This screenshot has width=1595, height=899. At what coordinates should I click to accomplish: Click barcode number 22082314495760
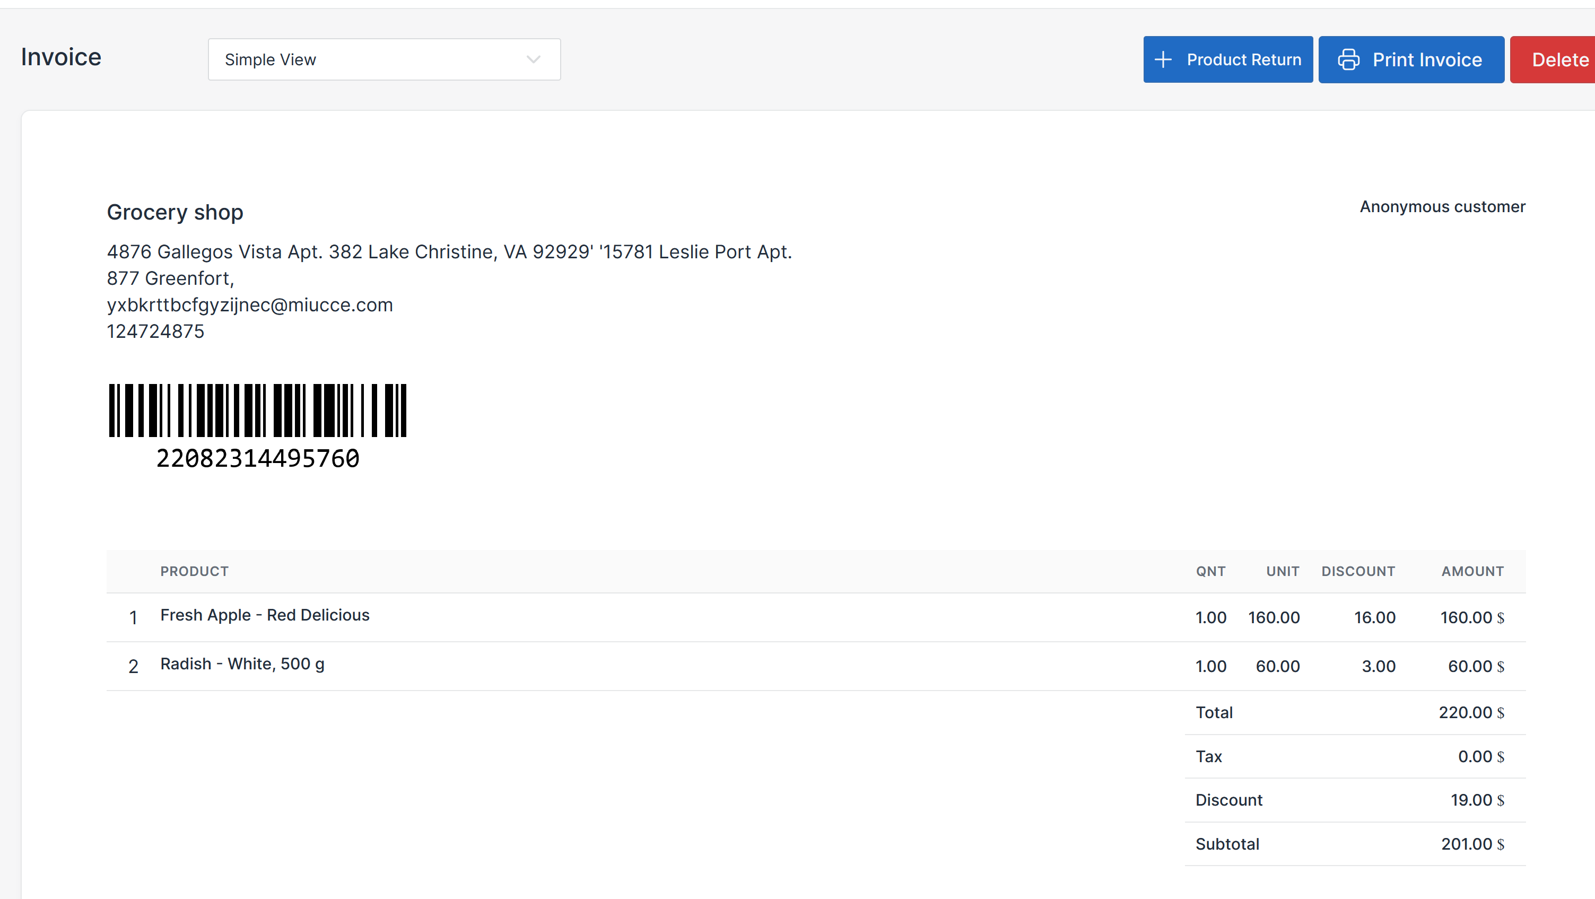(x=258, y=459)
